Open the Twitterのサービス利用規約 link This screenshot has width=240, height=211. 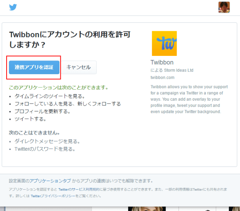point(79,189)
